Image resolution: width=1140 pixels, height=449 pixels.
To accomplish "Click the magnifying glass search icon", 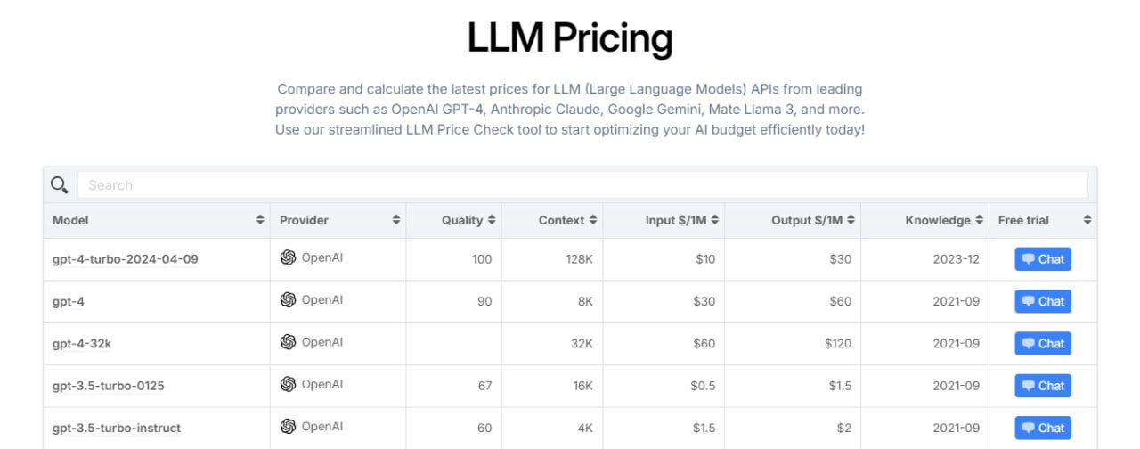I will pos(60,184).
